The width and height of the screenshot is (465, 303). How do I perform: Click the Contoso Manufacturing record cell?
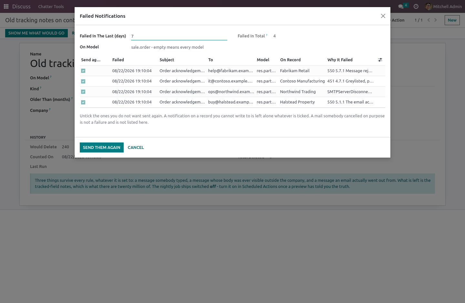coord(303,81)
